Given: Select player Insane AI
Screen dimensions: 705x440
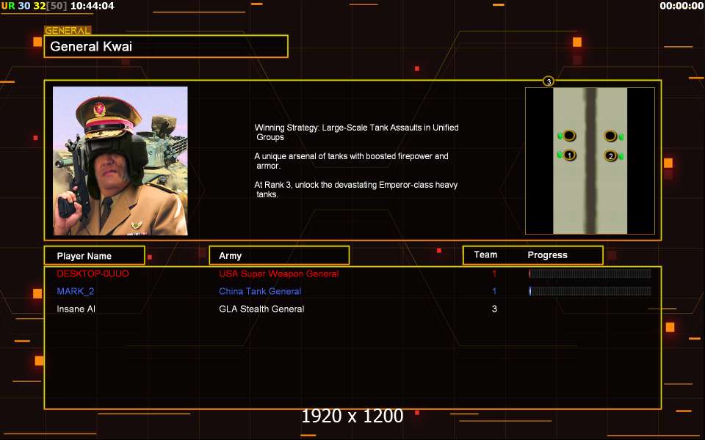Looking at the screenshot, I should (x=76, y=309).
